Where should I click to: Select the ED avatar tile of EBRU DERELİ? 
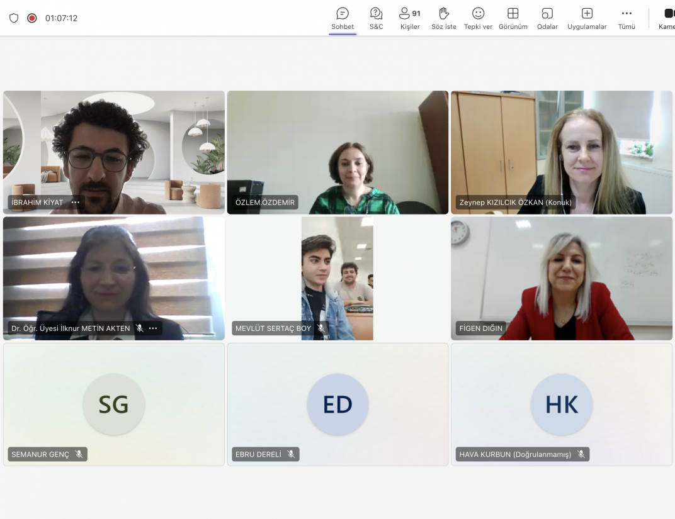[x=337, y=405]
